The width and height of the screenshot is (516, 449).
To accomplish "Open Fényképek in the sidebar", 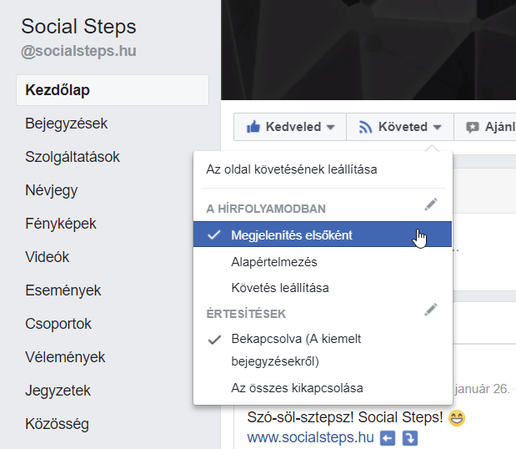I will [61, 224].
